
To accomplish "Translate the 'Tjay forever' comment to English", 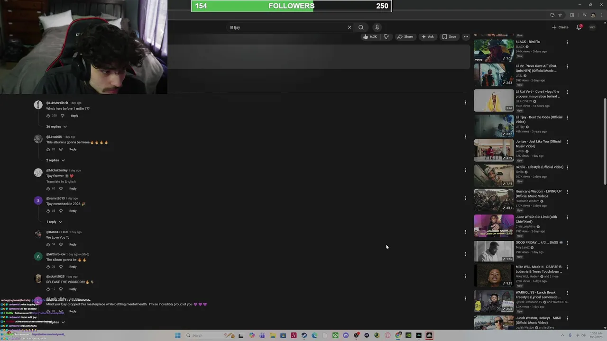I will point(61,181).
